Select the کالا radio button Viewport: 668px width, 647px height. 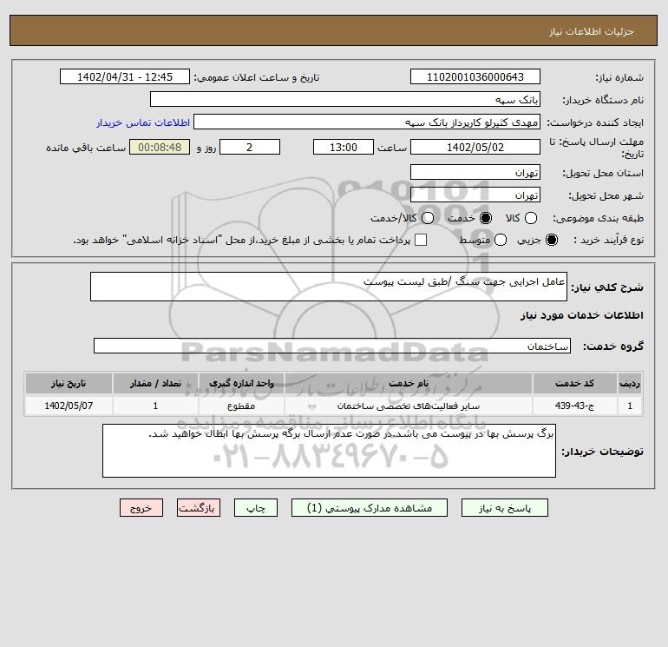coord(530,218)
